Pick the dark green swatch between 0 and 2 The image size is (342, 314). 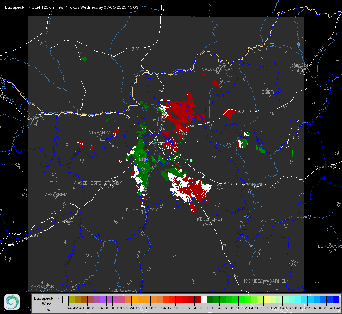click(x=210, y=300)
